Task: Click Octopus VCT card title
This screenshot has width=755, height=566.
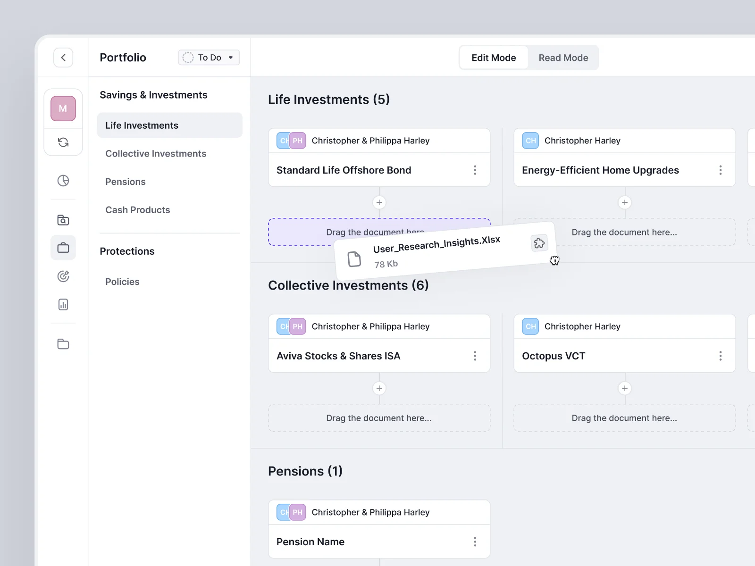Action: pos(554,356)
